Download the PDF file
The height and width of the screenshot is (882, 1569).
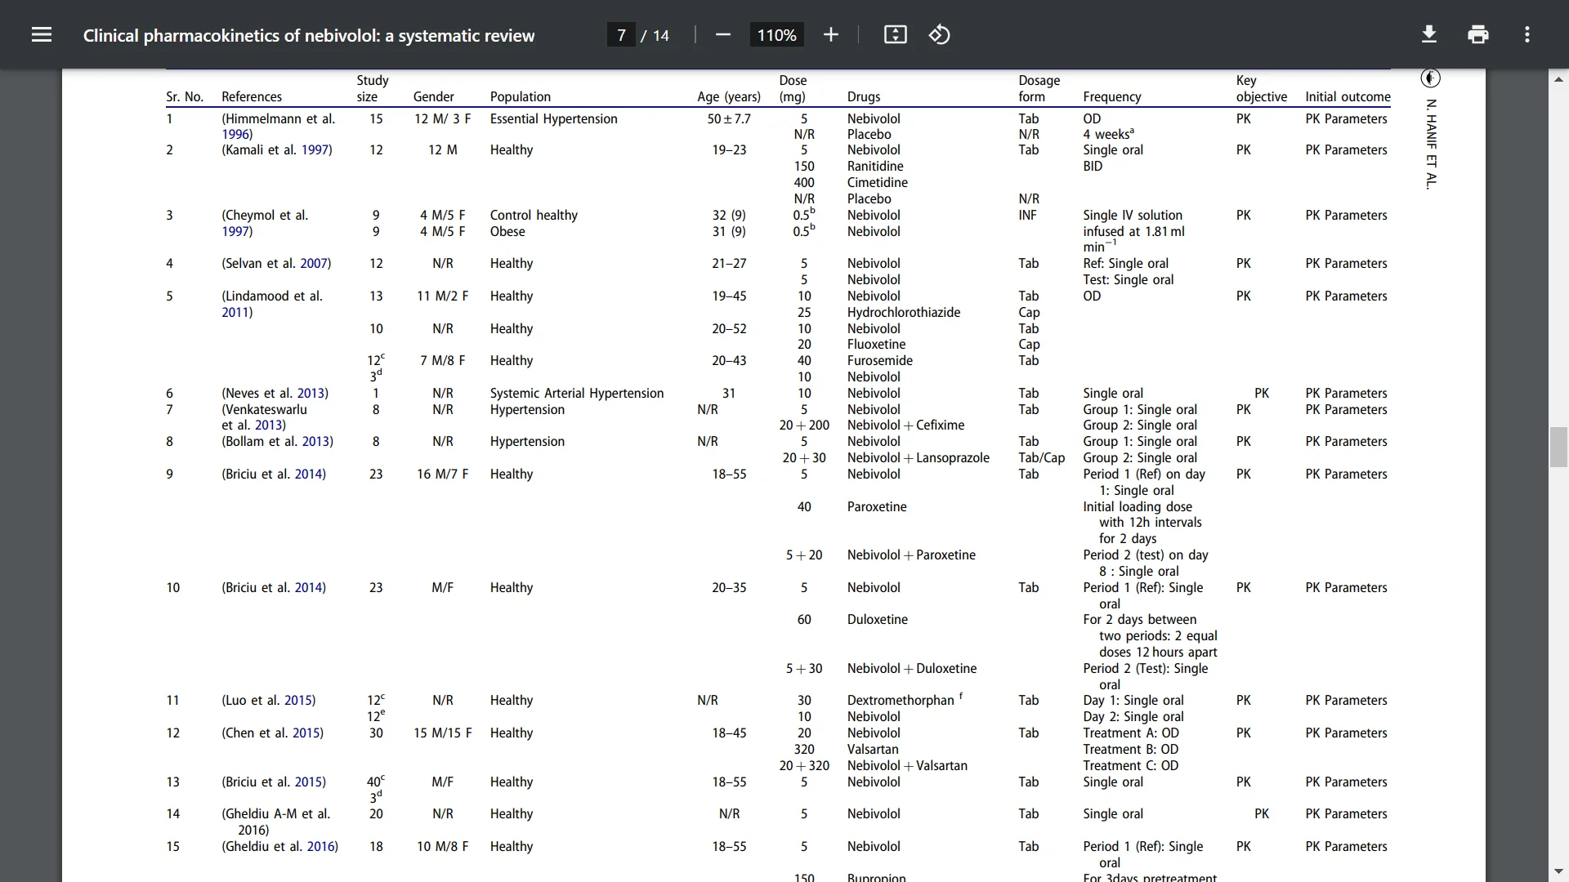click(1429, 34)
